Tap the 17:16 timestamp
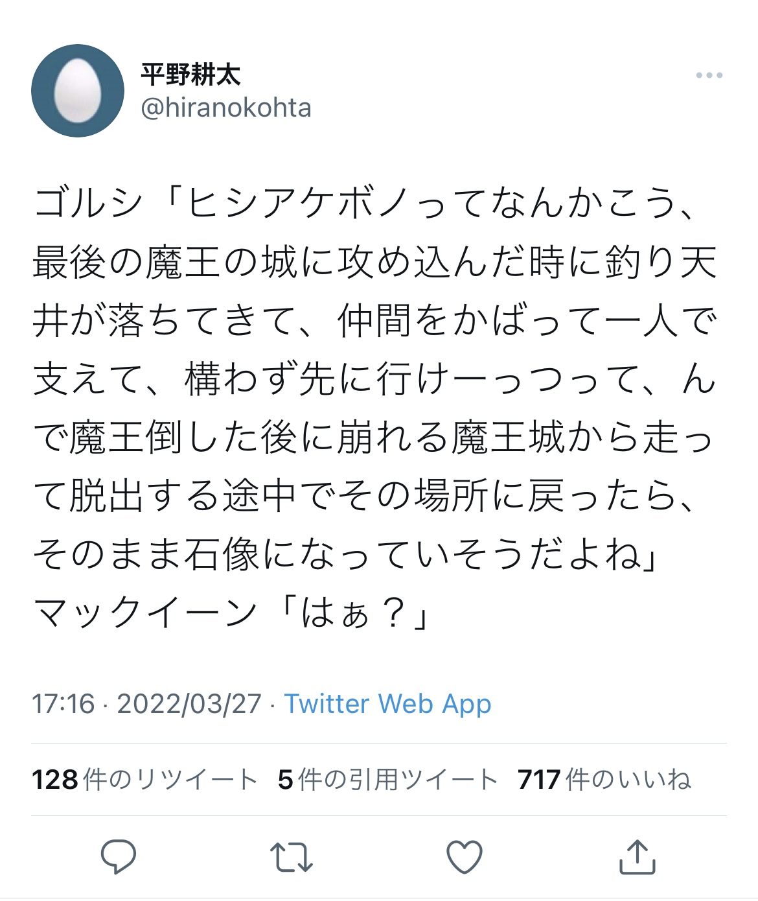 coord(63,703)
